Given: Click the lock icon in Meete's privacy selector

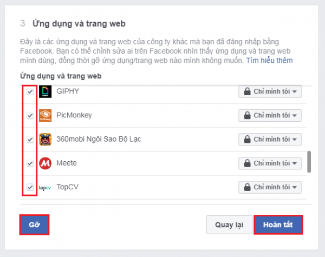Looking at the screenshot, I should pos(248,163).
